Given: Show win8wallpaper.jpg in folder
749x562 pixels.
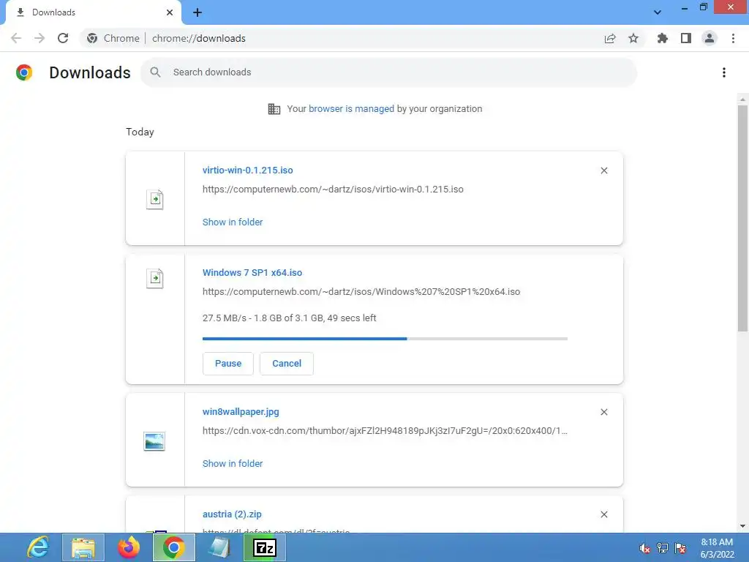Looking at the screenshot, I should tap(233, 463).
